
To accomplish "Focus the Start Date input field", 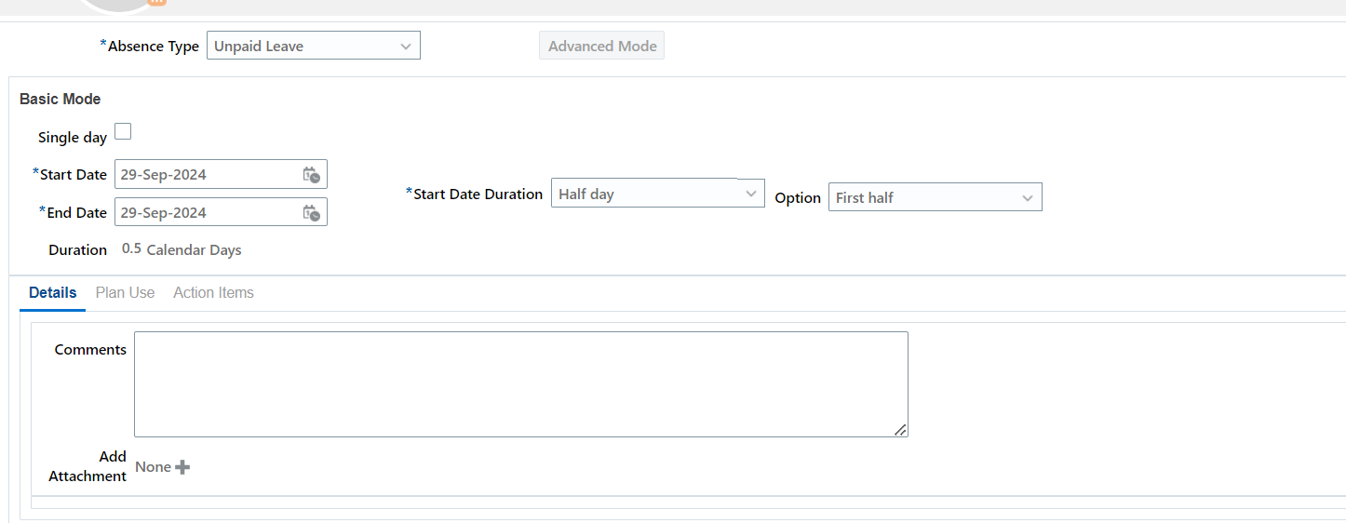I will [207, 175].
